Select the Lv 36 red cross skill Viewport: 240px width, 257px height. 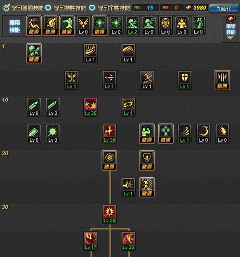pos(109,134)
